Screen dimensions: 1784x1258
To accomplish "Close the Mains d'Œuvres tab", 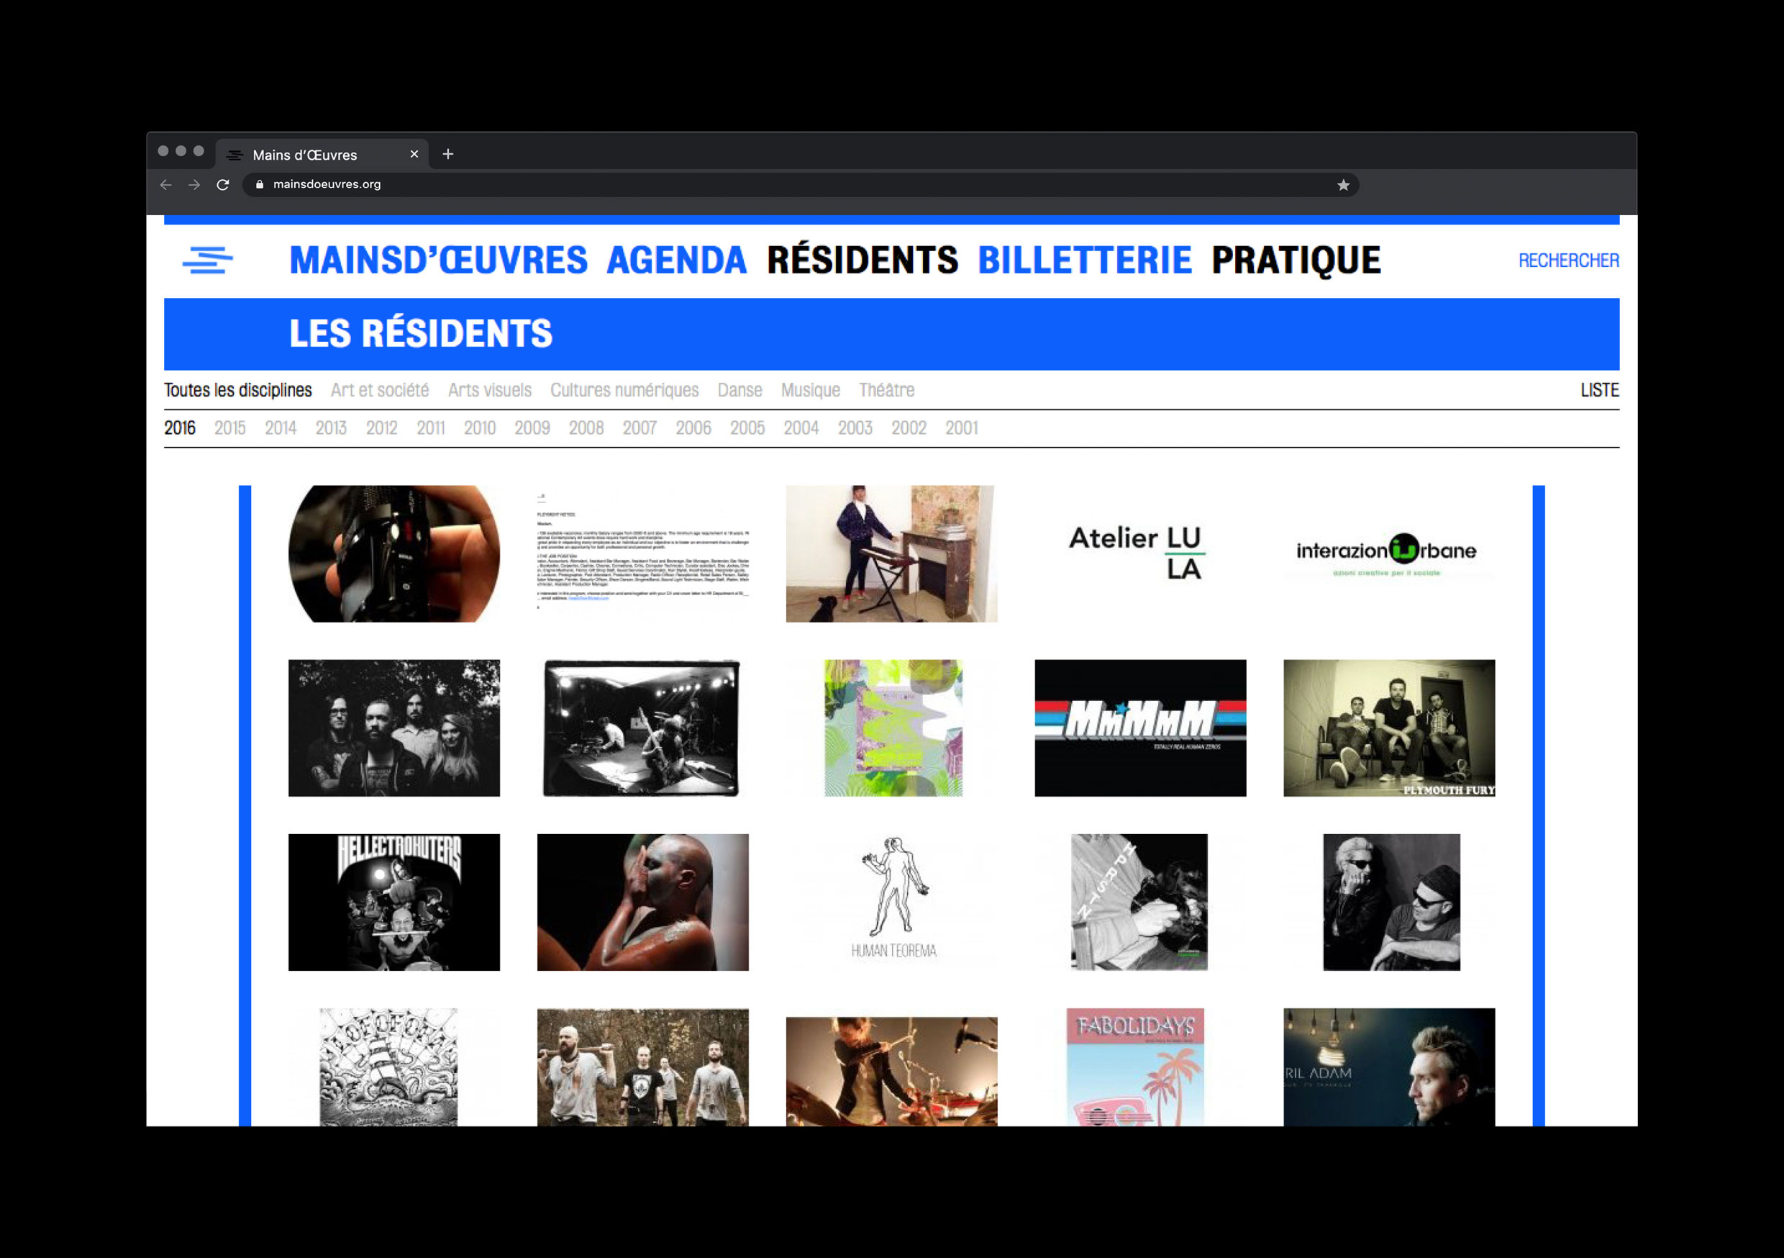I will 414,154.
